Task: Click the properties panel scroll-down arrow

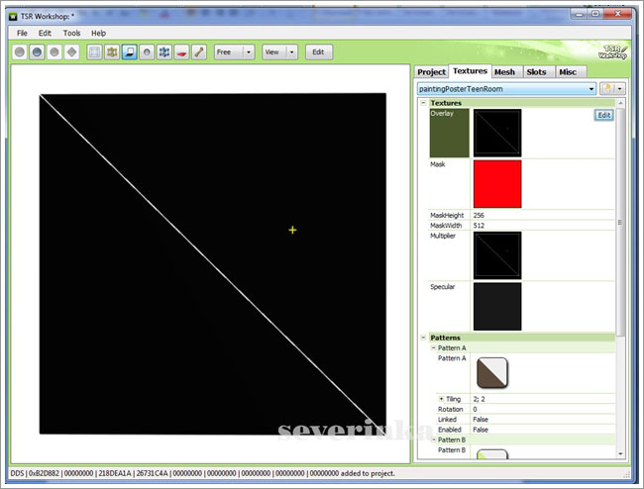Action: (x=620, y=454)
